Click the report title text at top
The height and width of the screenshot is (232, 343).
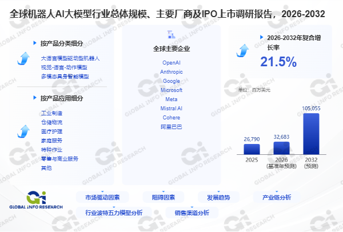click(x=167, y=14)
